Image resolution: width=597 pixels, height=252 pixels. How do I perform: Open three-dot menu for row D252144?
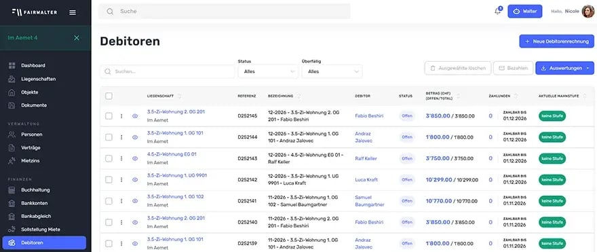pyautogui.click(x=121, y=137)
